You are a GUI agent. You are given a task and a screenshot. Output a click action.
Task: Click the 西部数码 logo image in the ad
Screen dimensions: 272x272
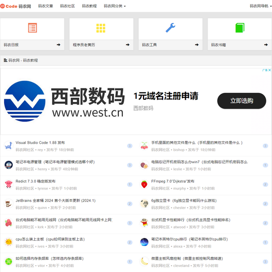point(25,101)
